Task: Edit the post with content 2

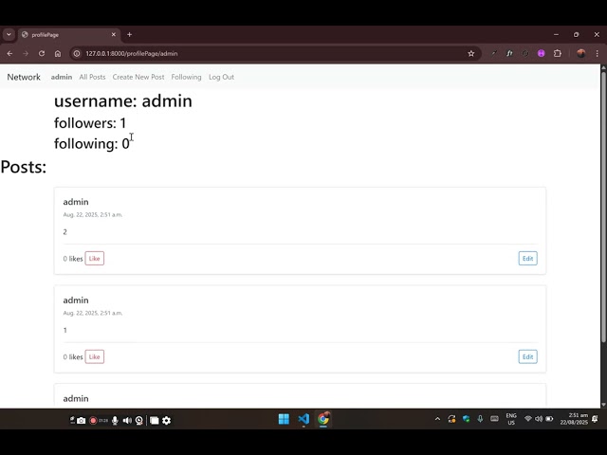Action: pos(528,259)
